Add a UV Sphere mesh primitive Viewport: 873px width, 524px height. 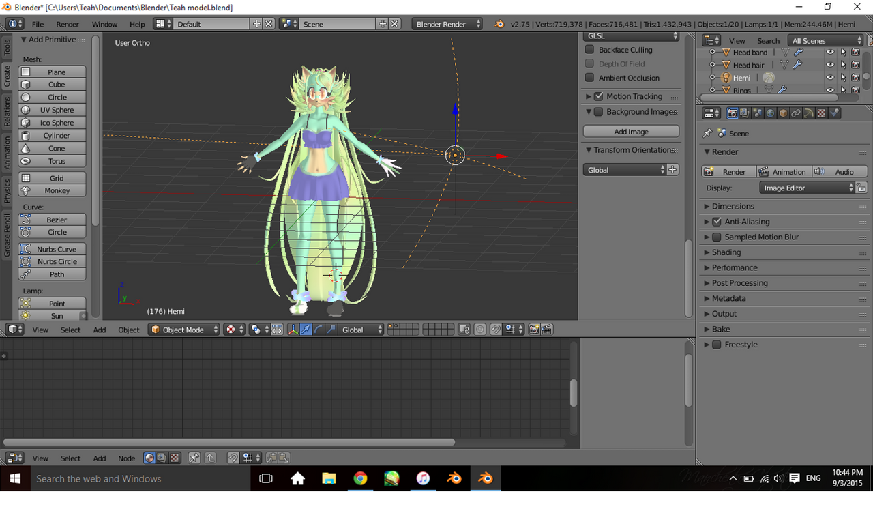pos(53,110)
